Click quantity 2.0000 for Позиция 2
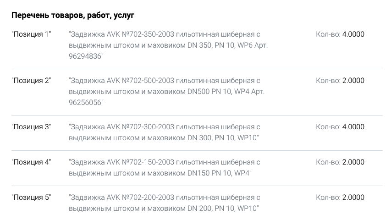This screenshot has height=220, width=391. coord(353,81)
